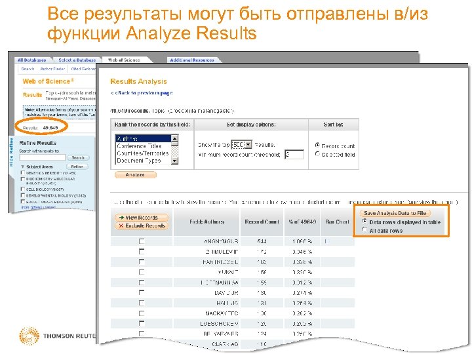Tick the checkbox for LOESCHCKE V row
This screenshot has height=354, width=472.
point(142,323)
